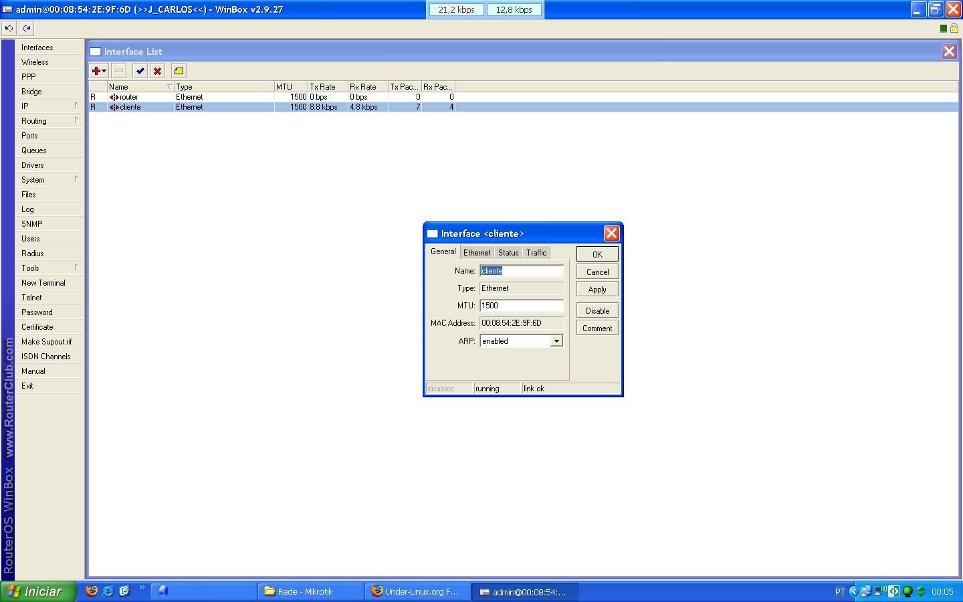Click the Undo arrow in WinBox toolbar
The height and width of the screenshot is (602, 963).
coord(9,28)
